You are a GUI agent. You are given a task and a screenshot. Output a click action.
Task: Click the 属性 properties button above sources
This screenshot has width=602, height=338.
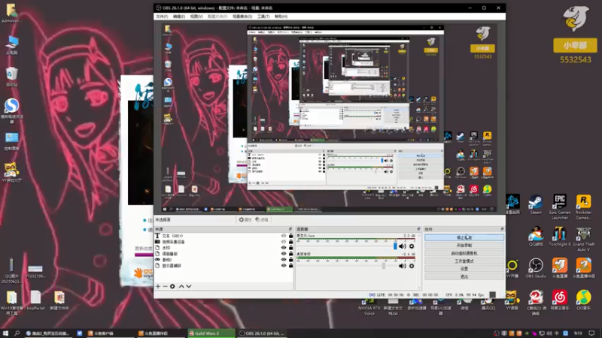click(245, 219)
